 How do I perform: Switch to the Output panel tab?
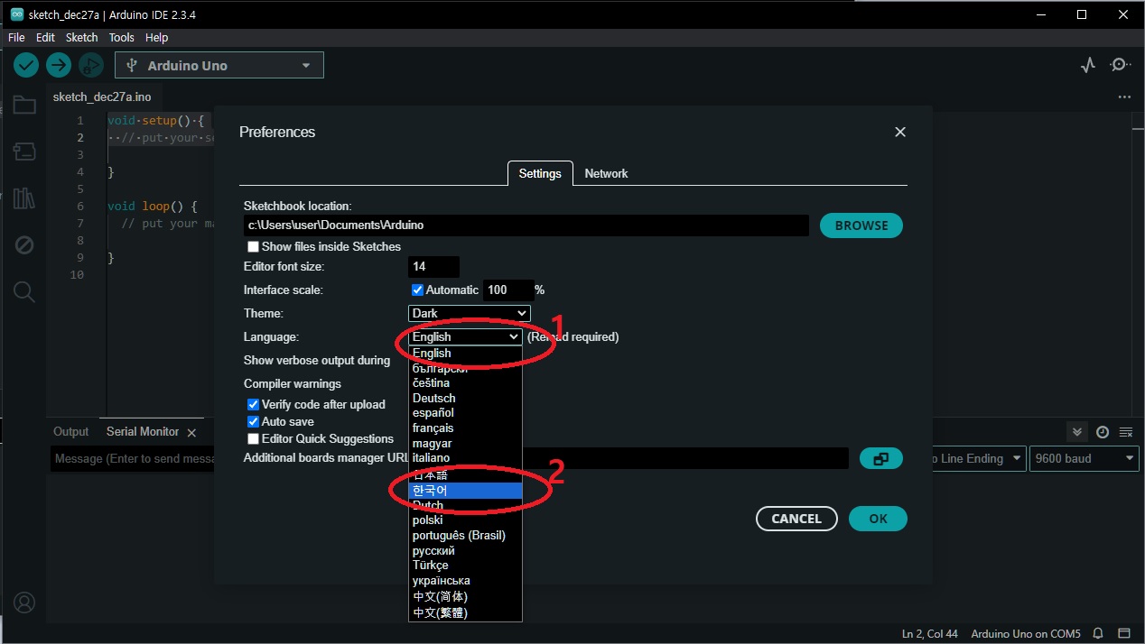(70, 432)
